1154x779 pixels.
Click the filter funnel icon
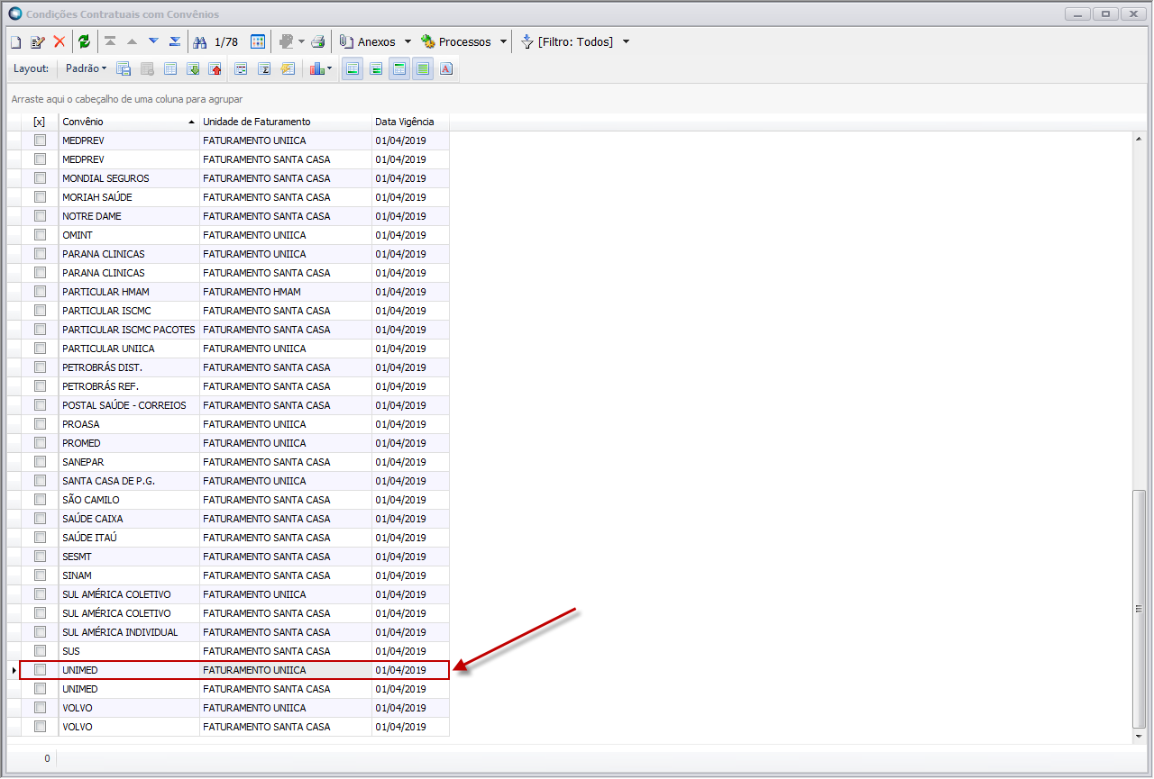tap(527, 41)
